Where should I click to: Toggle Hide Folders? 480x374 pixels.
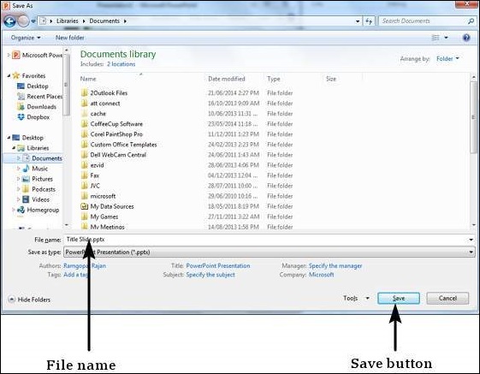(x=29, y=300)
